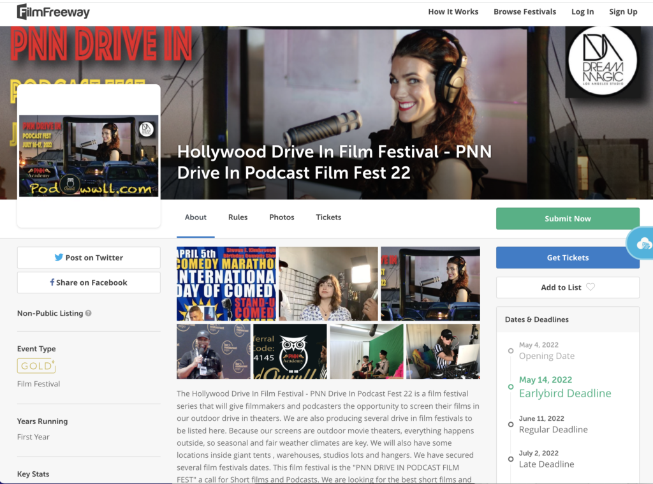Open the festival logo thumbnail
Screen dimensions: 653x484
(89, 156)
